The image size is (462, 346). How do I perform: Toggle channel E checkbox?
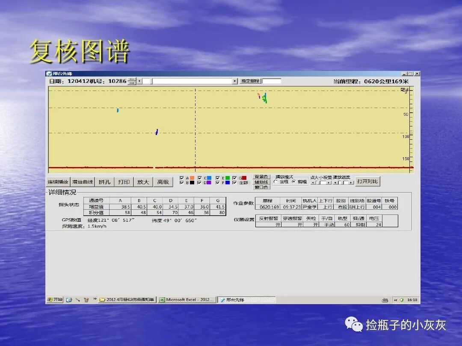point(218,178)
